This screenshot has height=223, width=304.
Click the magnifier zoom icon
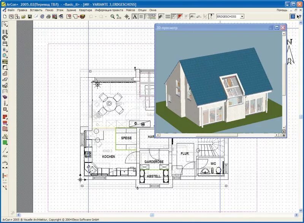(112, 17)
